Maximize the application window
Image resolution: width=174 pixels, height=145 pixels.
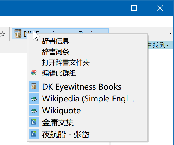[134, 8]
